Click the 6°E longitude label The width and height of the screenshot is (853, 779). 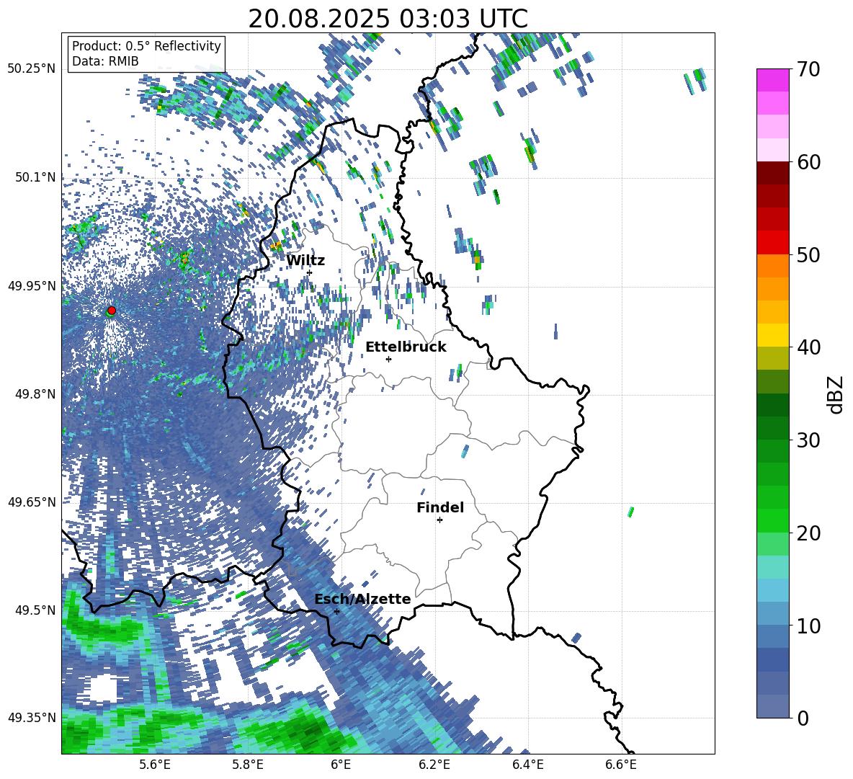(341, 765)
